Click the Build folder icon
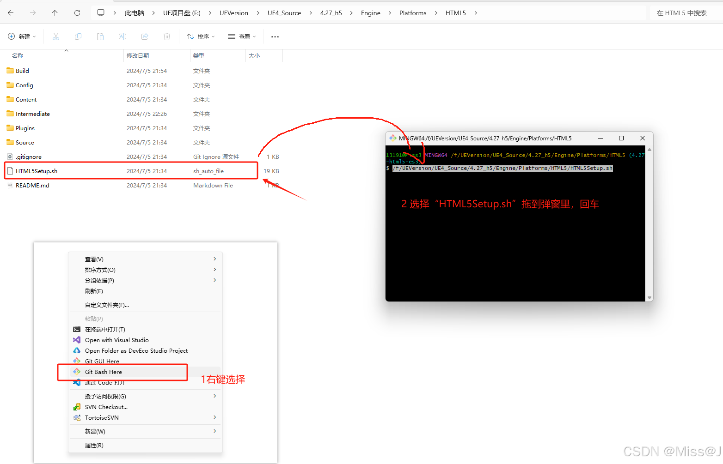Image resolution: width=723 pixels, height=464 pixels. pos(10,71)
